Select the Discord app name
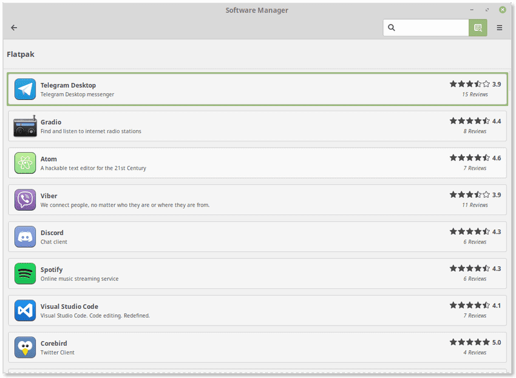Image resolution: width=516 pixels, height=378 pixels. click(x=52, y=233)
